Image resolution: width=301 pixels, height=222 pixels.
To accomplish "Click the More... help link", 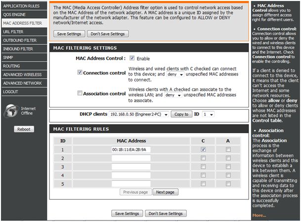I will point(259,216).
